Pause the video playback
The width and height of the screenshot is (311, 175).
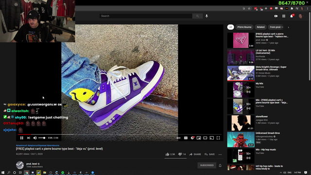click(22, 138)
